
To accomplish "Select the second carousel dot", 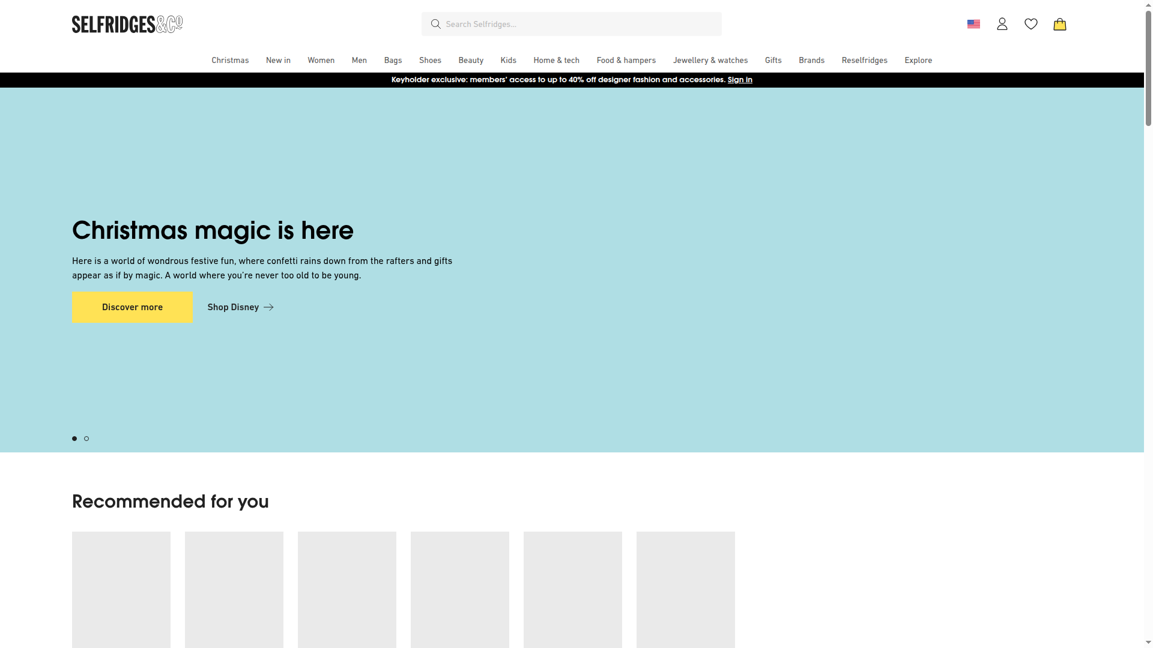I will click(x=86, y=439).
